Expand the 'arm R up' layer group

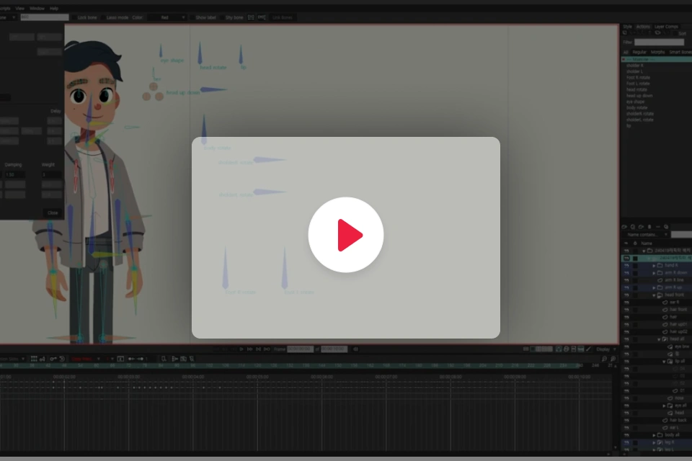click(654, 287)
